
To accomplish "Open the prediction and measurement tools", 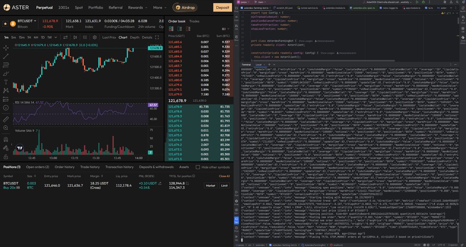I will pyautogui.click(x=5, y=99).
